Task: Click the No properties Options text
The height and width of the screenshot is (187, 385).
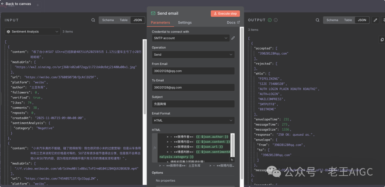Action: [x=165, y=181]
